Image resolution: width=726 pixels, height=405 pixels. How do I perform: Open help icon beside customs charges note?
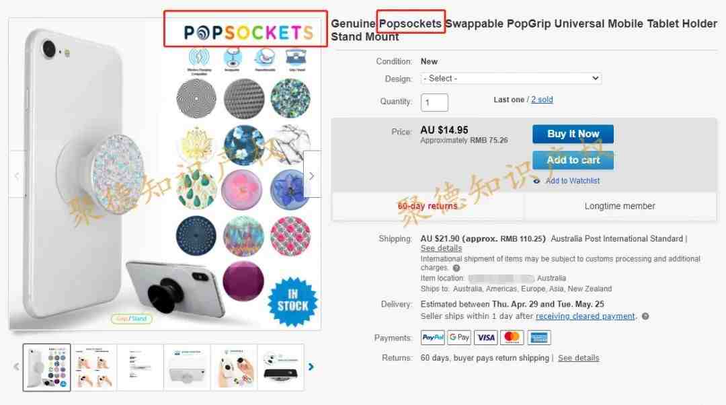coord(456,268)
